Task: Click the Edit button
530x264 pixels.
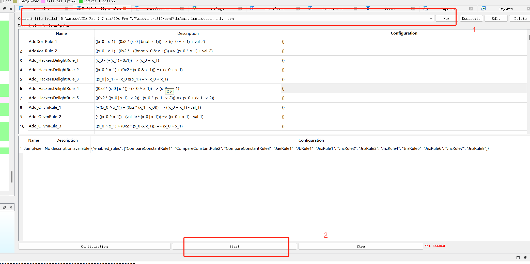Action: pos(496,18)
